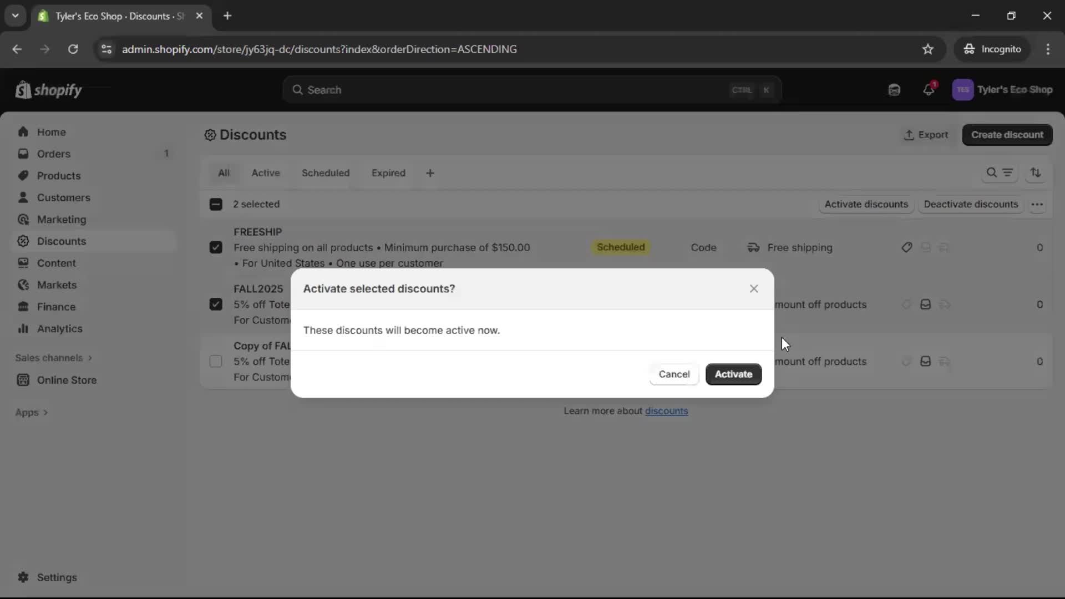
Task: Expand the Apps section in sidebar
Action: click(x=32, y=412)
